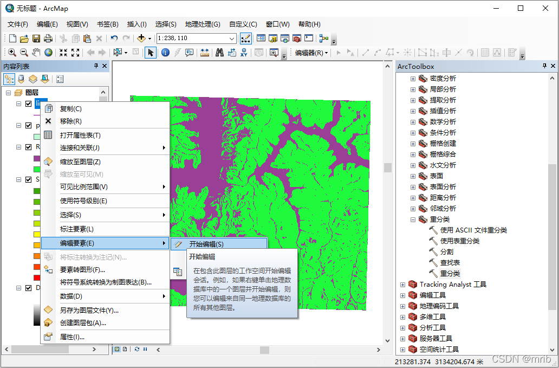The height and width of the screenshot is (368, 559).
Task: Click the Print icon in the toolbar
Action: coord(48,38)
